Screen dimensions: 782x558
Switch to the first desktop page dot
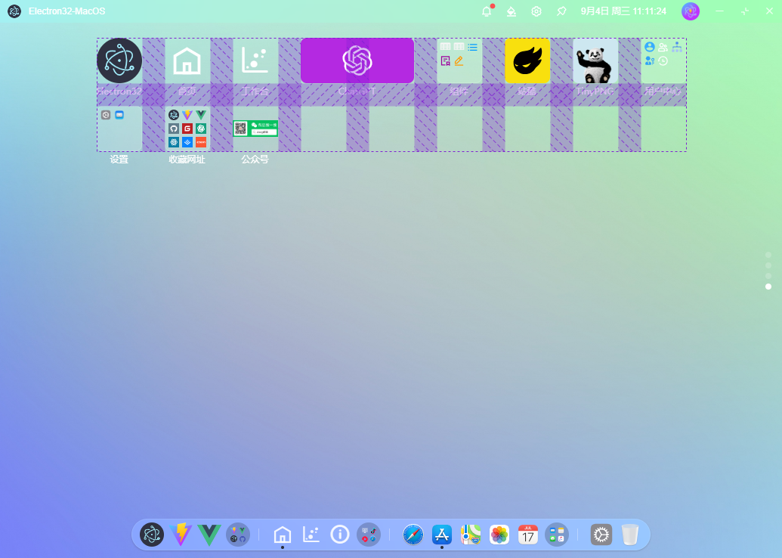[768, 255]
